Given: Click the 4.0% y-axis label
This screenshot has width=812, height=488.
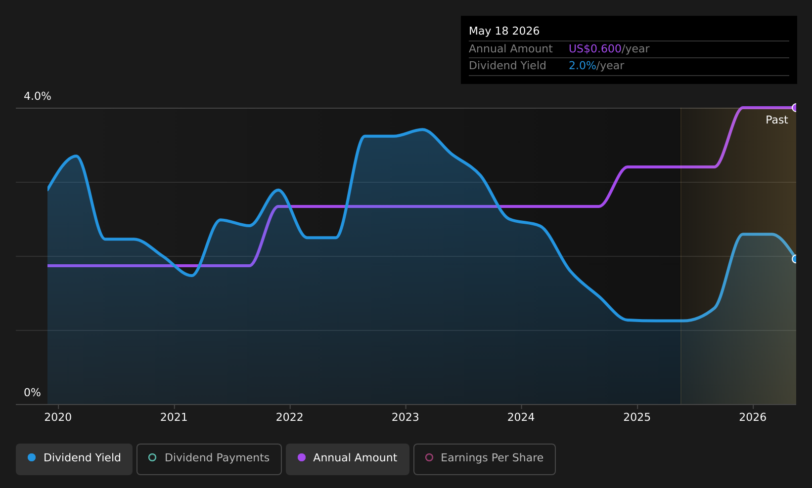Looking at the screenshot, I should 38,96.
